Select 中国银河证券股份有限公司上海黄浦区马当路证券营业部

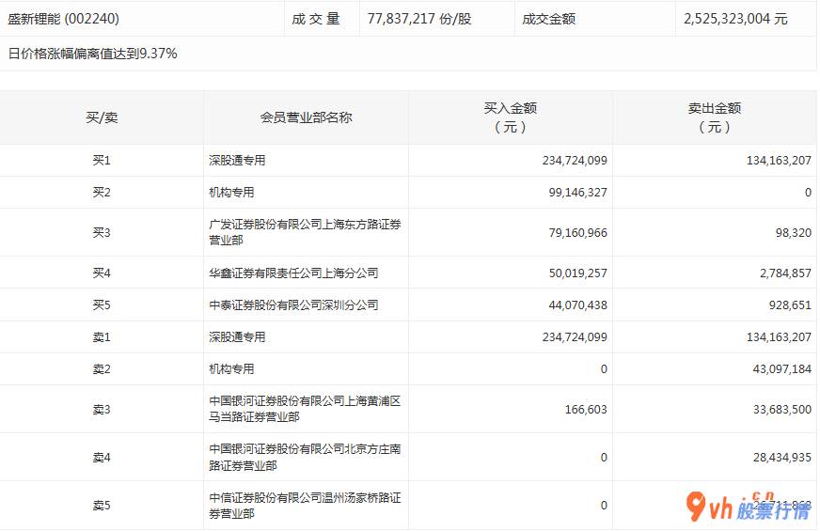[x=305, y=409]
